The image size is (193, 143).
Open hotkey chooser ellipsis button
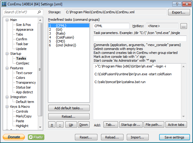[x=183, y=26]
